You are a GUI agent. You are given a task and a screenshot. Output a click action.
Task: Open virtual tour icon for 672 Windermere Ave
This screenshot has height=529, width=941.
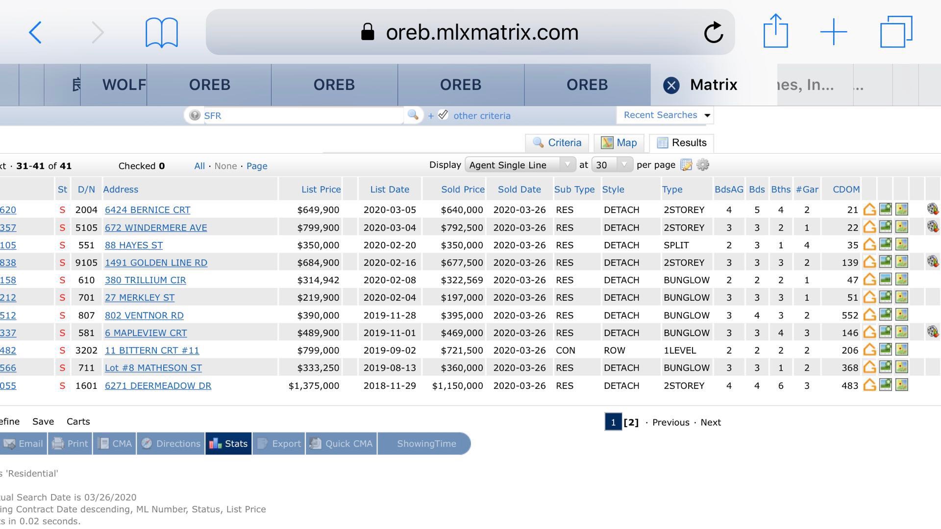[x=933, y=227]
